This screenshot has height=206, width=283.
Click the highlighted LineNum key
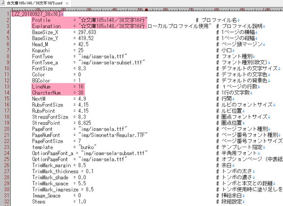tap(41, 87)
